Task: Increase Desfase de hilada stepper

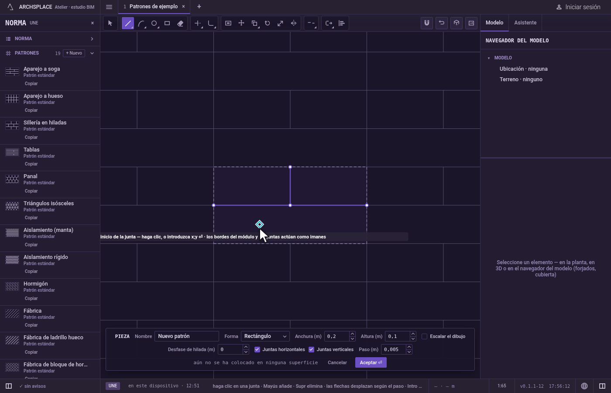Action: tap(246, 347)
